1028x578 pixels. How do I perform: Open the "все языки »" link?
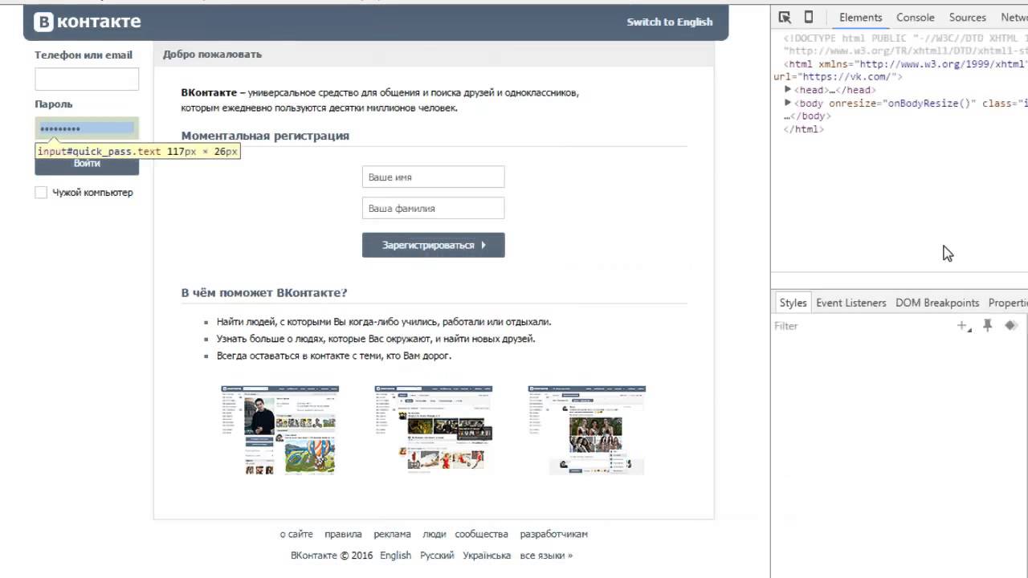(x=546, y=556)
